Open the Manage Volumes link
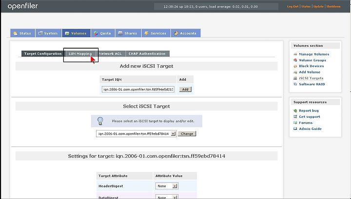351x199 pixels. (314, 54)
